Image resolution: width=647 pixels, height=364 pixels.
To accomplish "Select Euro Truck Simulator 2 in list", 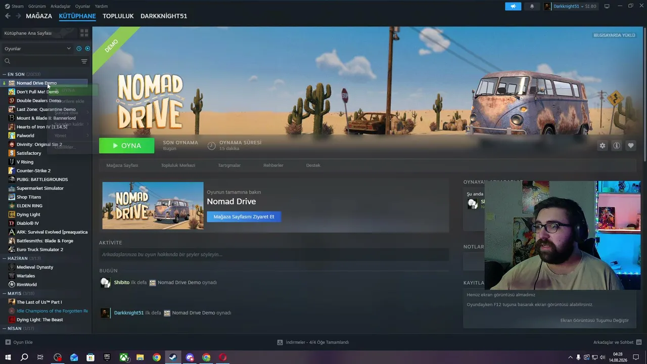I will point(40,250).
